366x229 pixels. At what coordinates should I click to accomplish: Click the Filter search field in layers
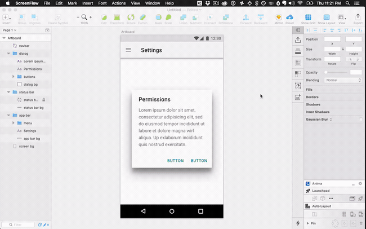tap(19, 224)
